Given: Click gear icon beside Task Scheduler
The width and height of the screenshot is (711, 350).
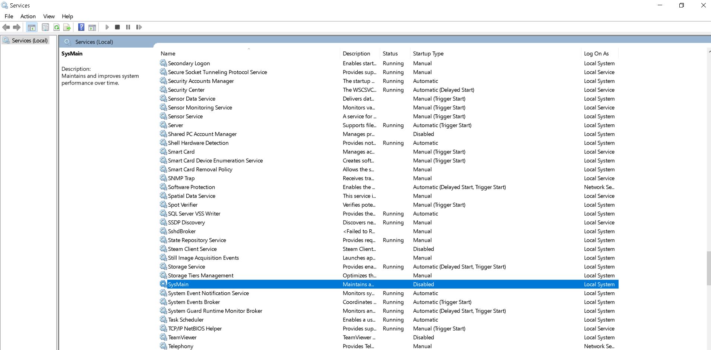Looking at the screenshot, I should tap(163, 319).
